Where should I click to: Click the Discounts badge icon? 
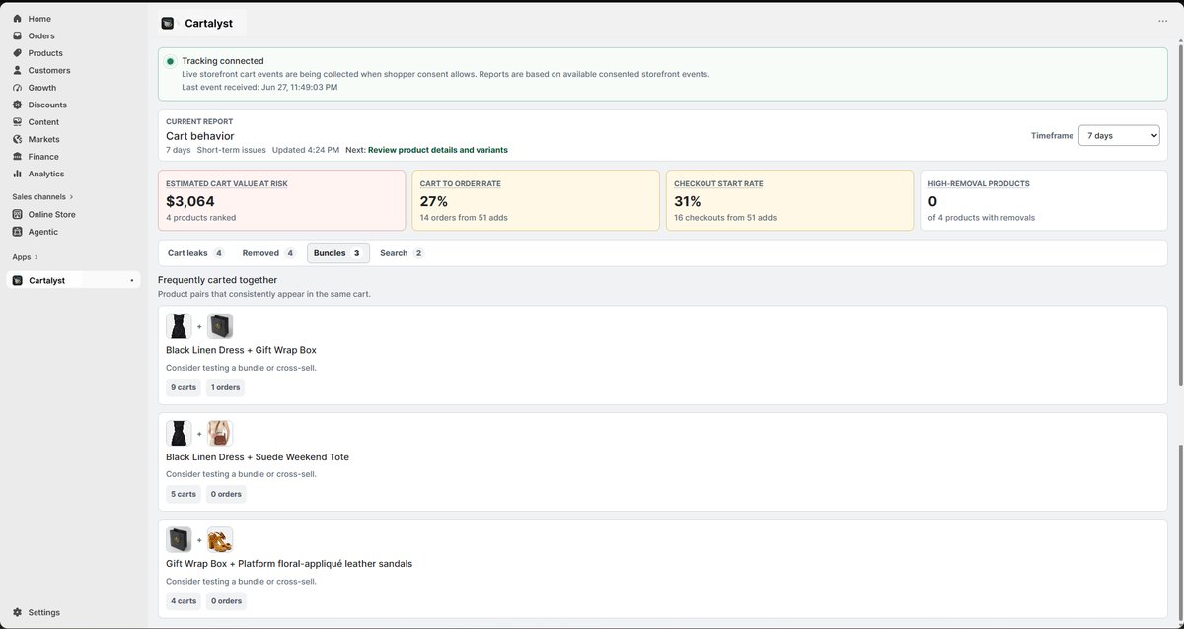18,105
